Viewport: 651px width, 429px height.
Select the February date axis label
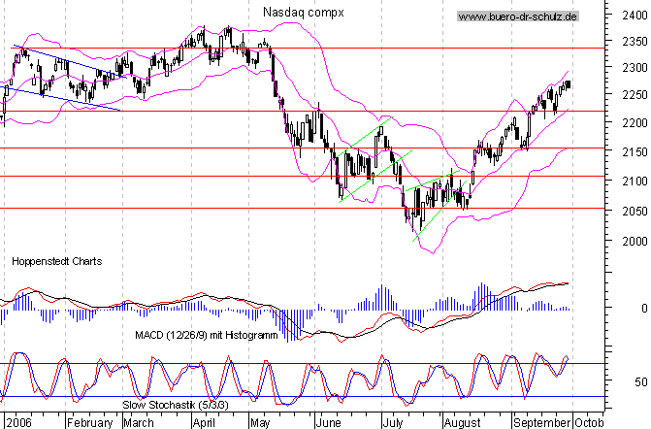pos(90,423)
